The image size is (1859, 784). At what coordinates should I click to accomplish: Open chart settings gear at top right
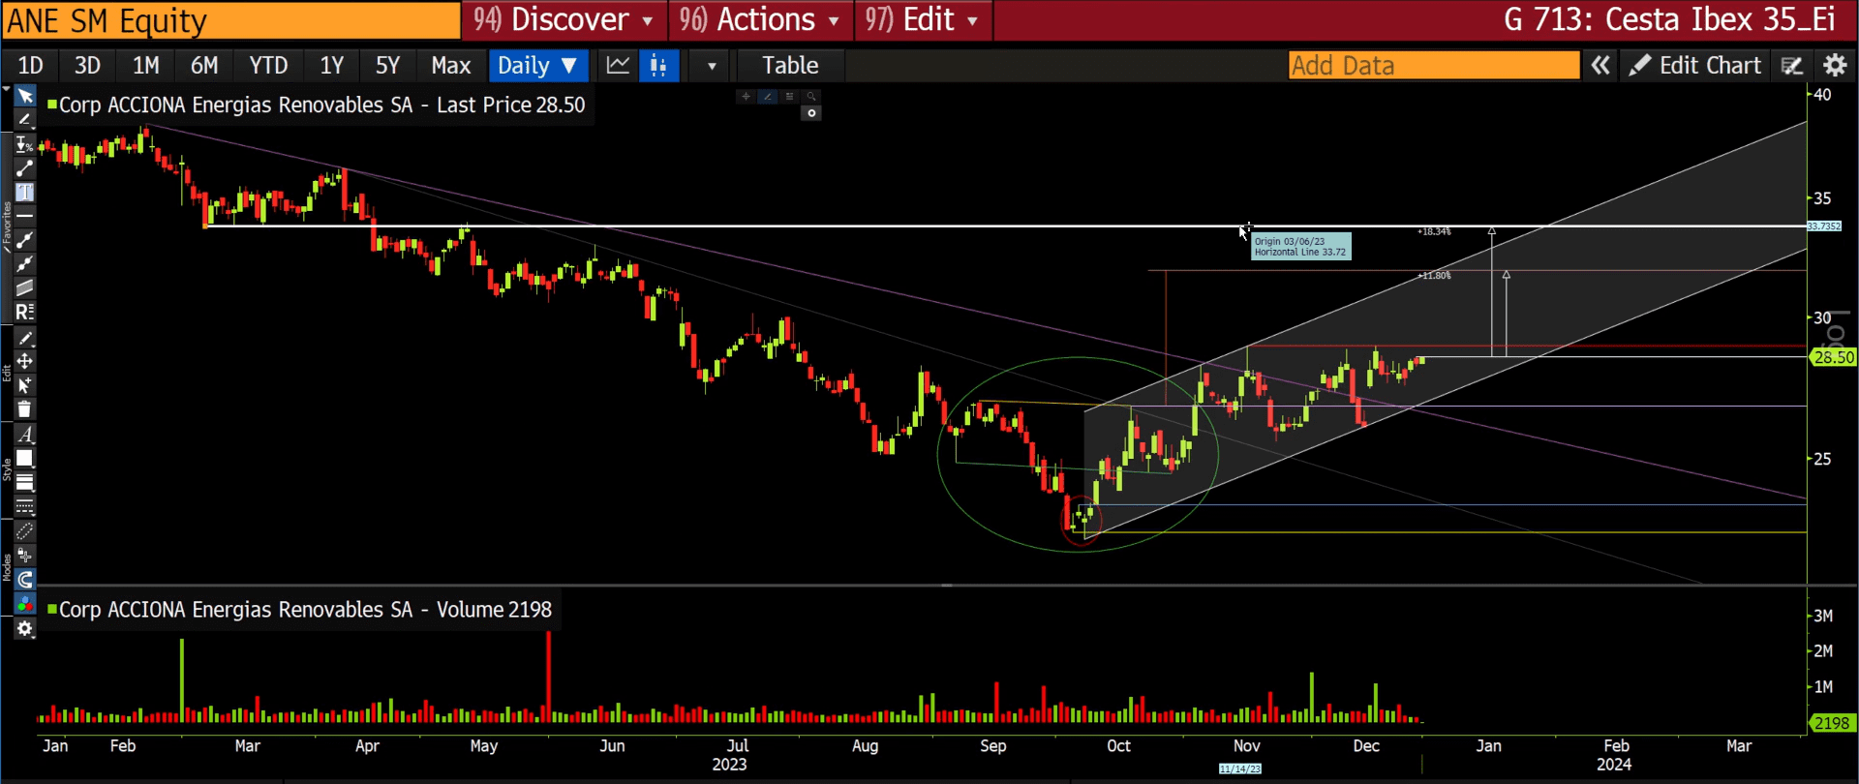(x=1835, y=66)
